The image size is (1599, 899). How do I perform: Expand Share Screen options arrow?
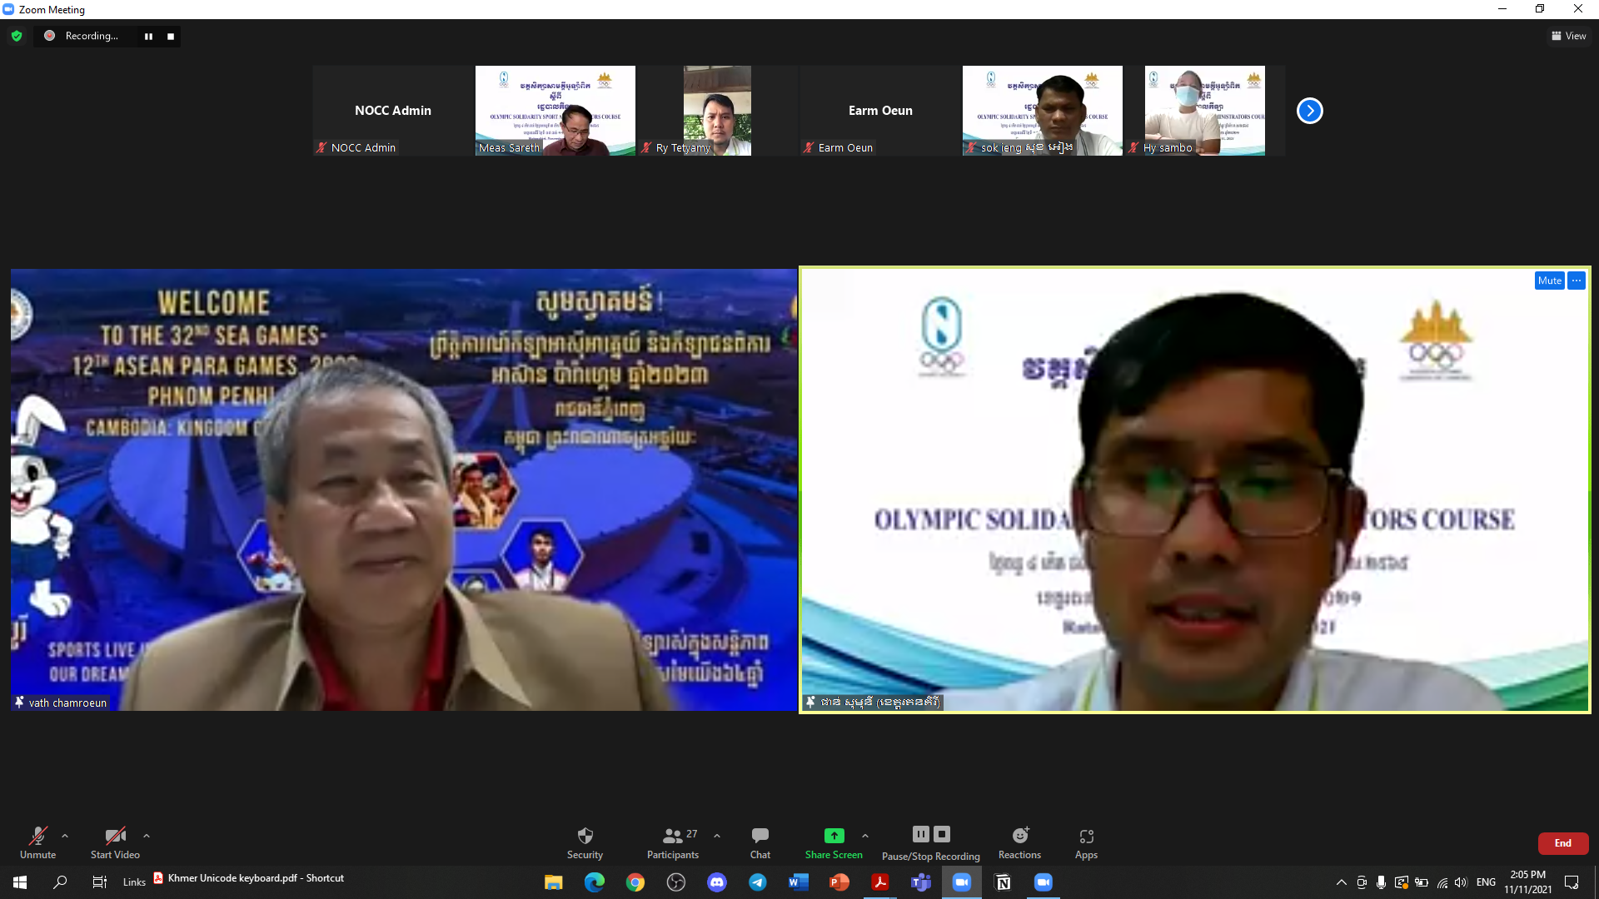[x=865, y=836]
